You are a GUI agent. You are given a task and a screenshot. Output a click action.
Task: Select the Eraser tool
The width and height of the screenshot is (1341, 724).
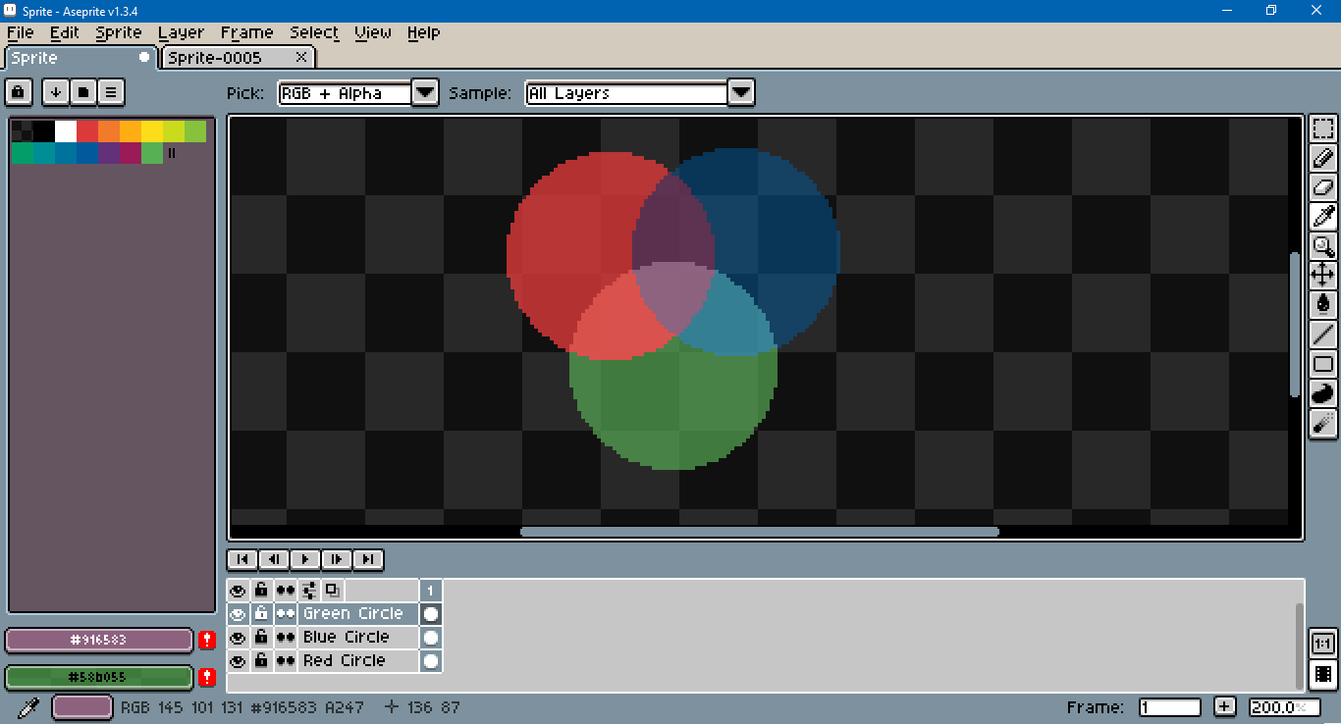coord(1323,187)
